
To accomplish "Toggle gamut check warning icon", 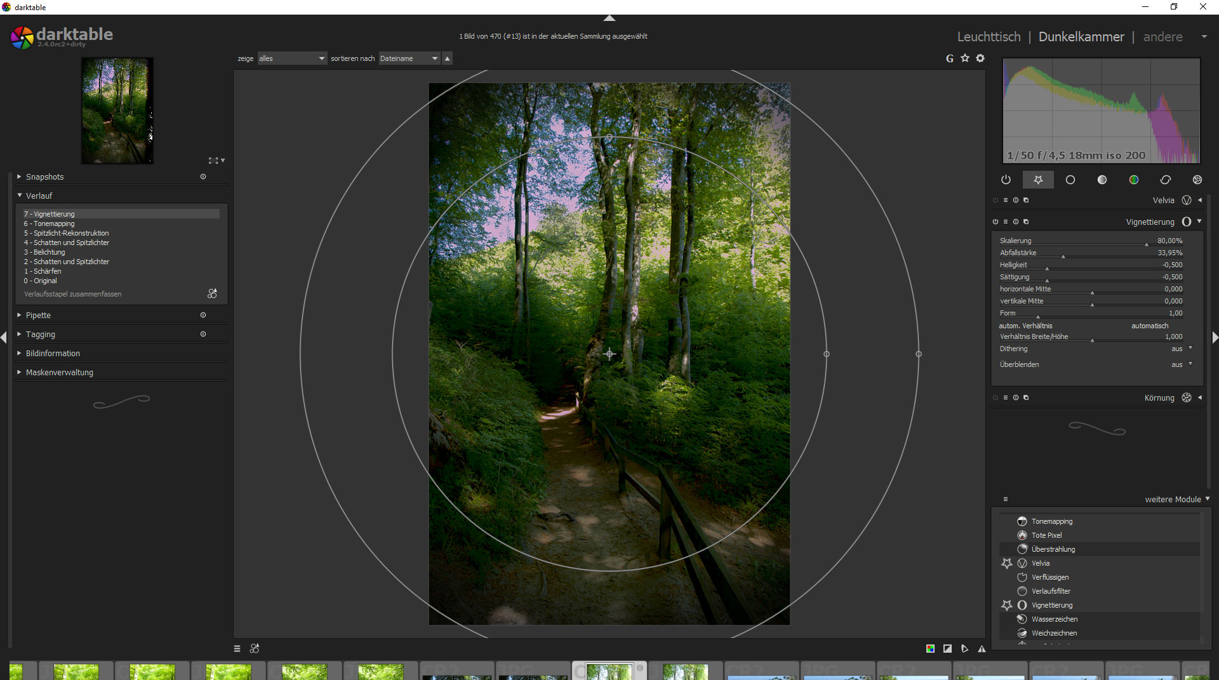I will (982, 648).
